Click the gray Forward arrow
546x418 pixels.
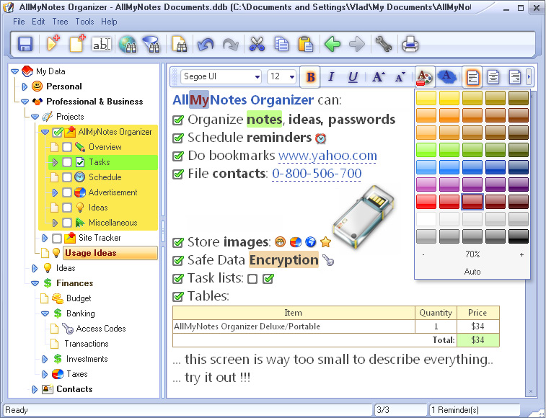[x=357, y=45]
